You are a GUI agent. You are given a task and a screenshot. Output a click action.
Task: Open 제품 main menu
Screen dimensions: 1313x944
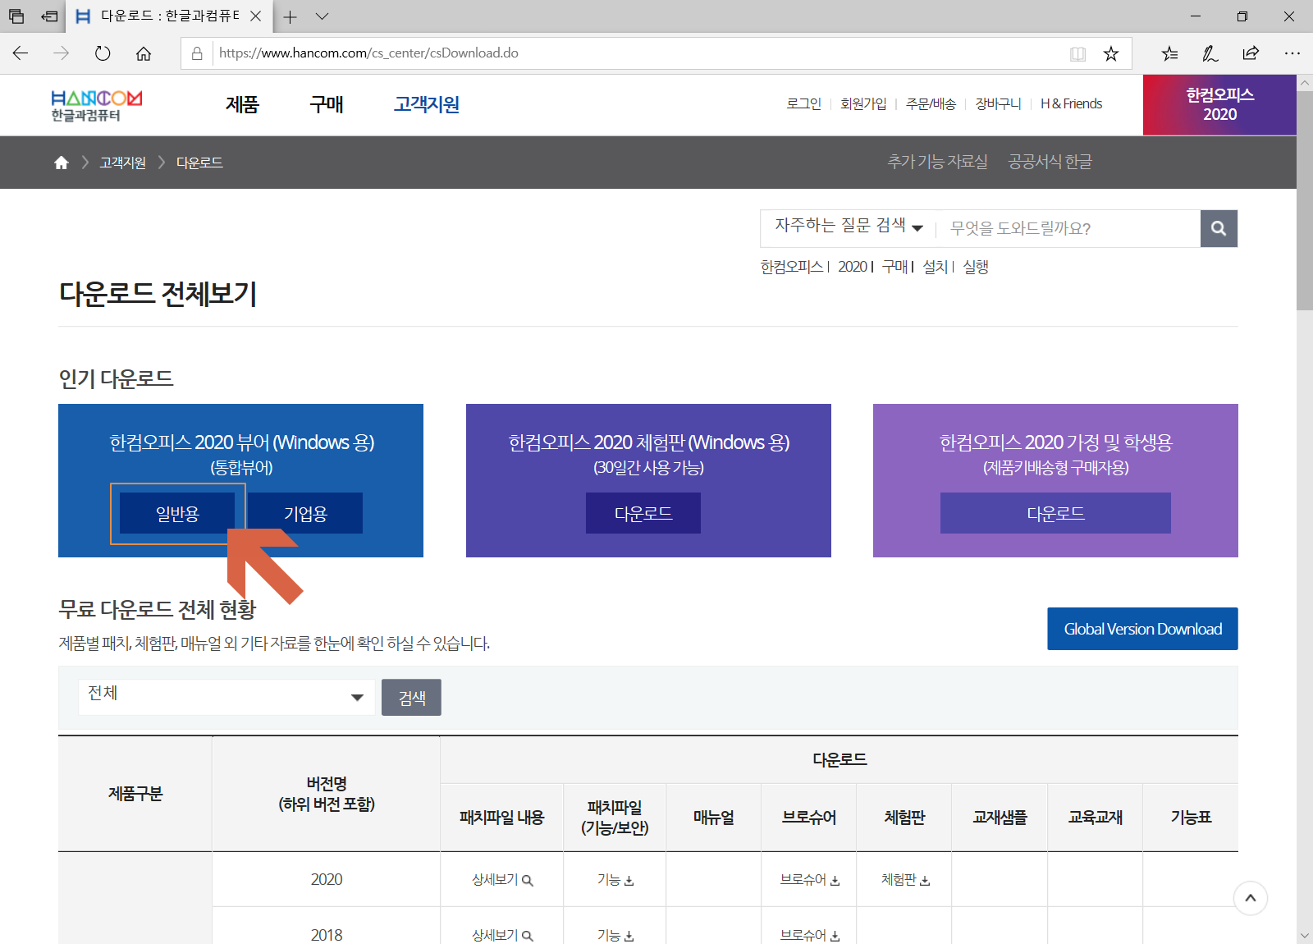[x=242, y=105]
